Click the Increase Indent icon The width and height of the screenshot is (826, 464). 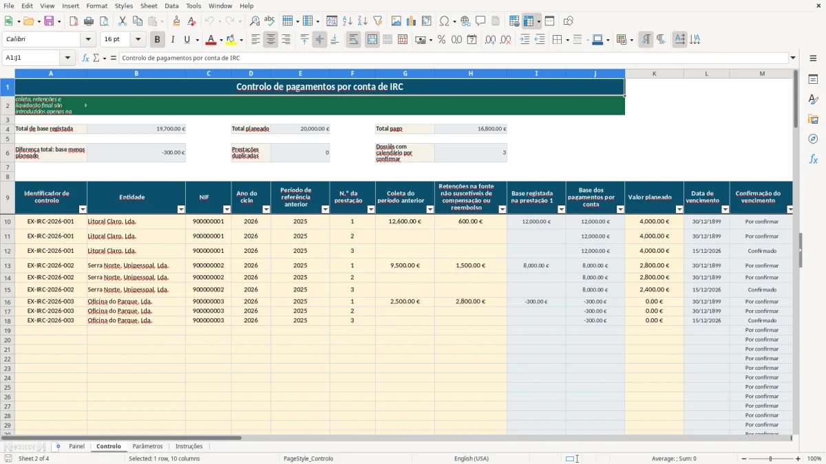coord(525,40)
